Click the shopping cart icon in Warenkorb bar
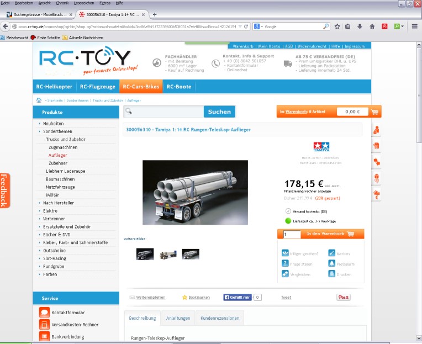 coord(374,112)
